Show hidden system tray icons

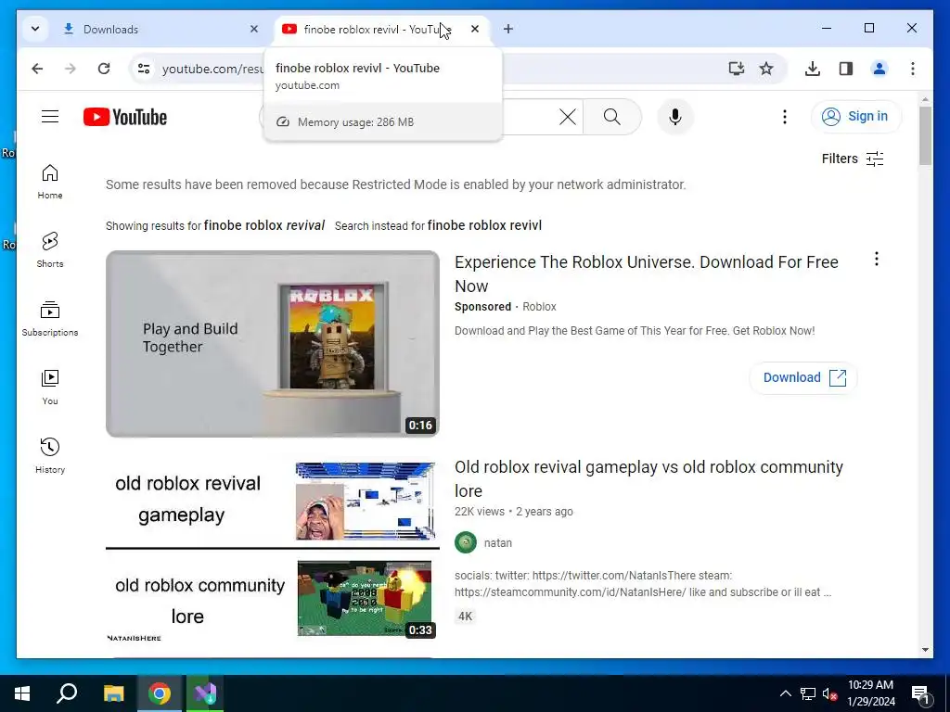click(x=785, y=693)
